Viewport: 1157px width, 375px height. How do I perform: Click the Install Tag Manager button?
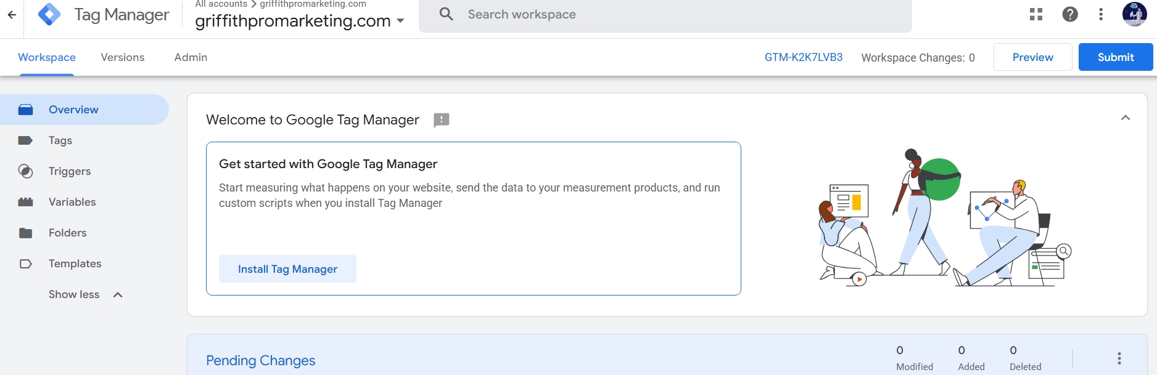(x=287, y=269)
